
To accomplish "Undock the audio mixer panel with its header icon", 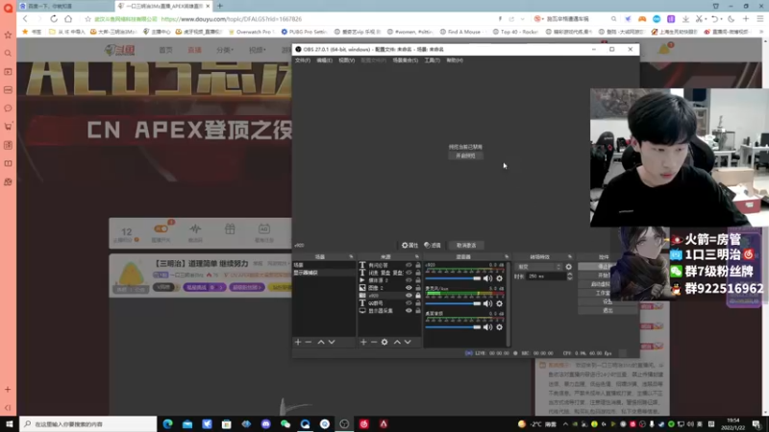I will pyautogui.click(x=507, y=256).
